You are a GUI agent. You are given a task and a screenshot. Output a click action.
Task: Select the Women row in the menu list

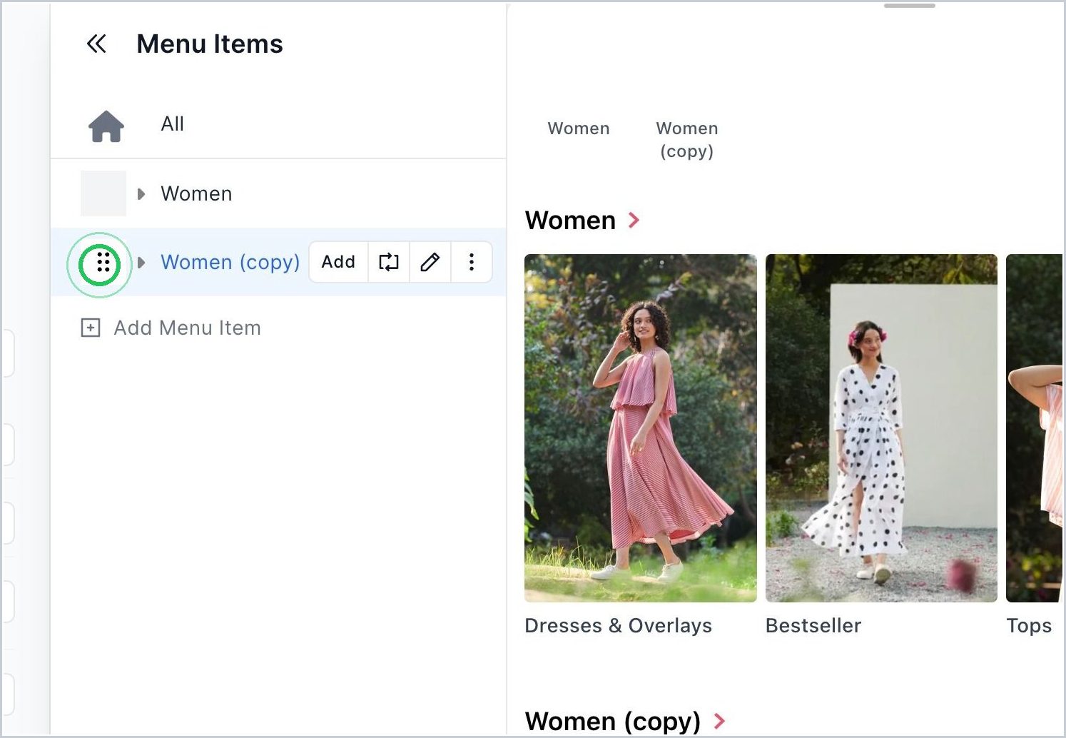point(278,193)
